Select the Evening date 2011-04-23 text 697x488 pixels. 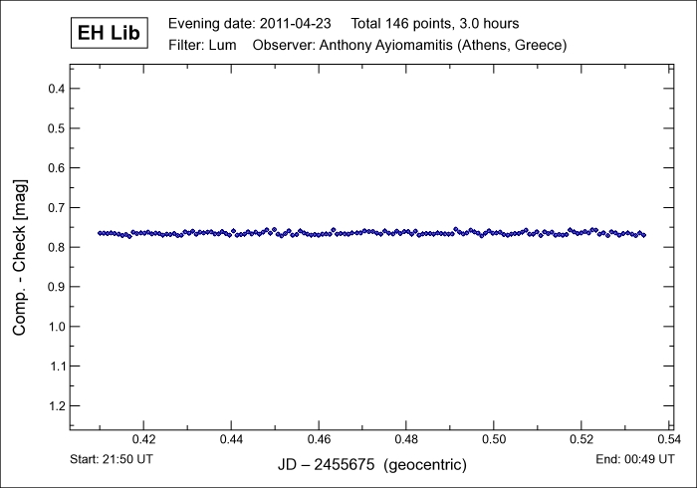point(249,23)
